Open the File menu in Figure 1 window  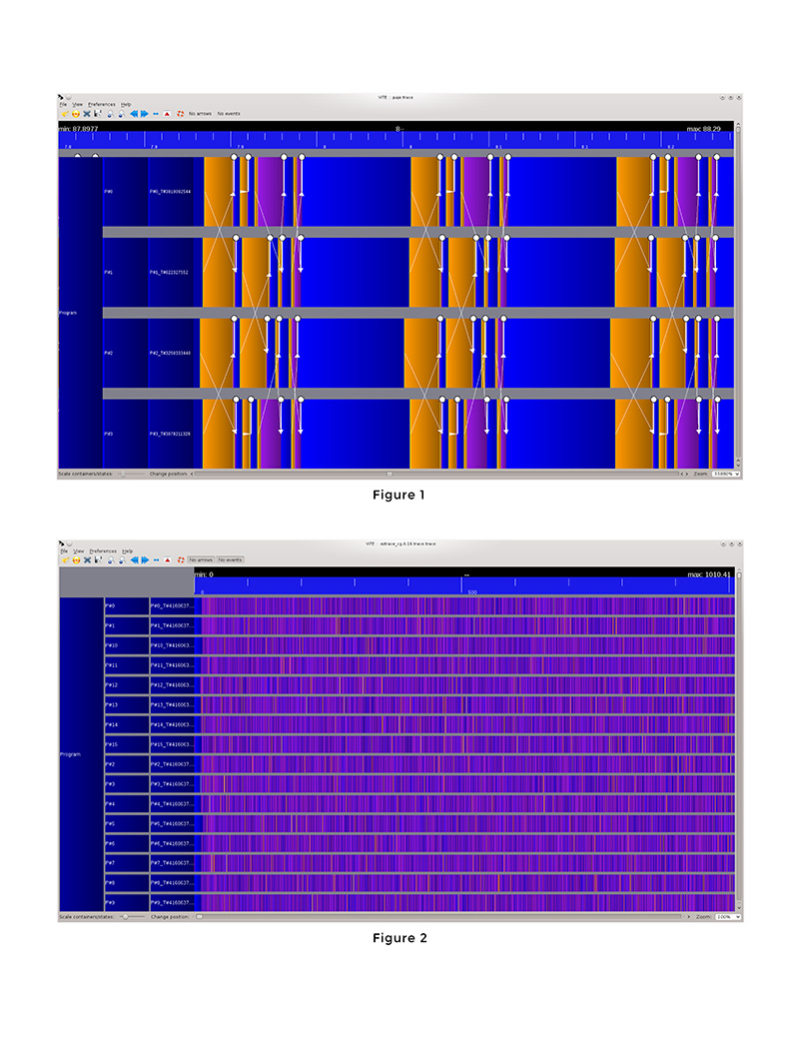pos(63,104)
